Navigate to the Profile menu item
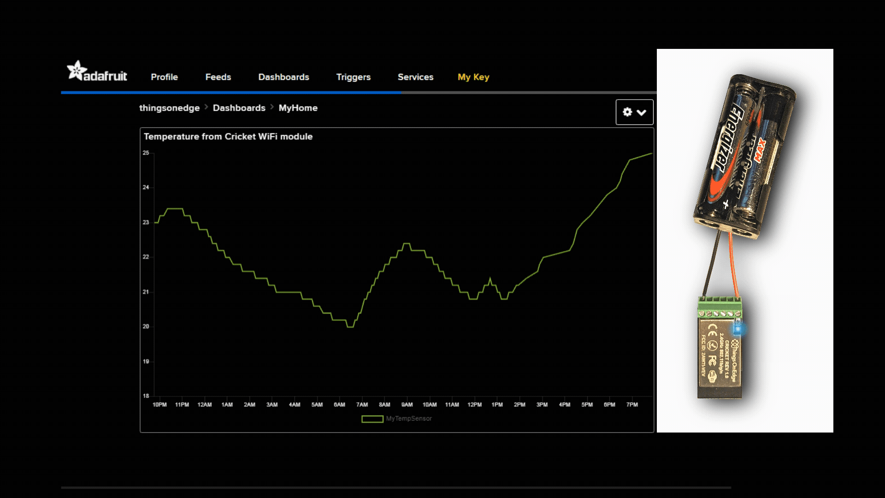Screen dimensions: 885x498 (164, 77)
